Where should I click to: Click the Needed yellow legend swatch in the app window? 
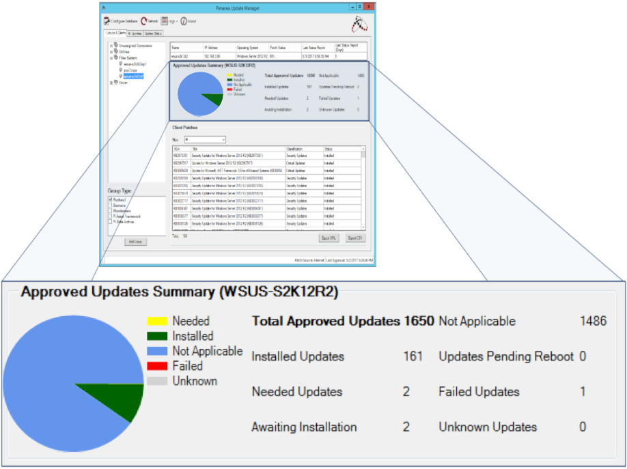click(x=229, y=75)
